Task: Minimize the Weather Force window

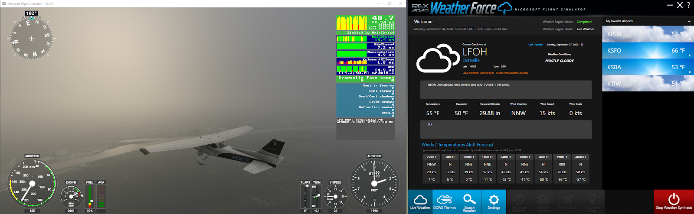Action: pos(670,5)
